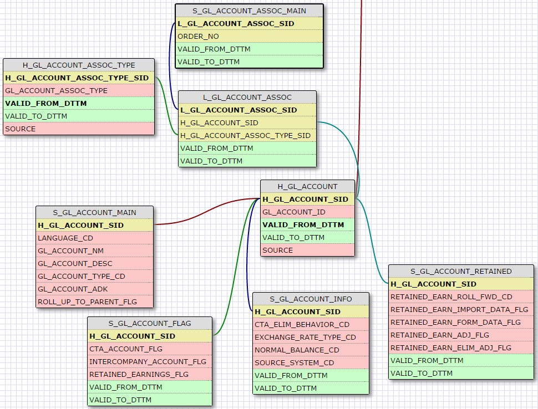
Task: Click the S_GL_ACCOUNT_ASSOC_MAIN table title
Action: 248,11
